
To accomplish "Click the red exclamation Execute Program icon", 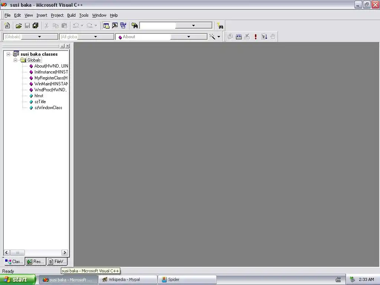I will (x=255, y=37).
